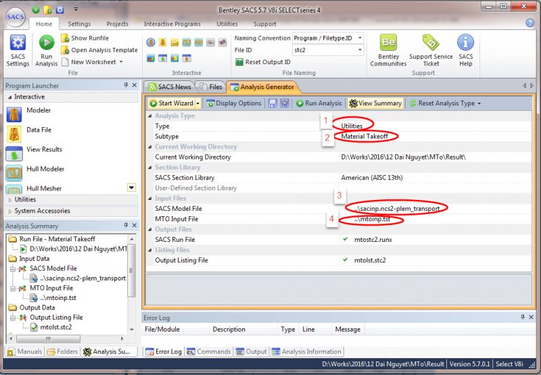
Task: Click the Analysis Summary horizontal scrollbar
Action: click(66, 339)
